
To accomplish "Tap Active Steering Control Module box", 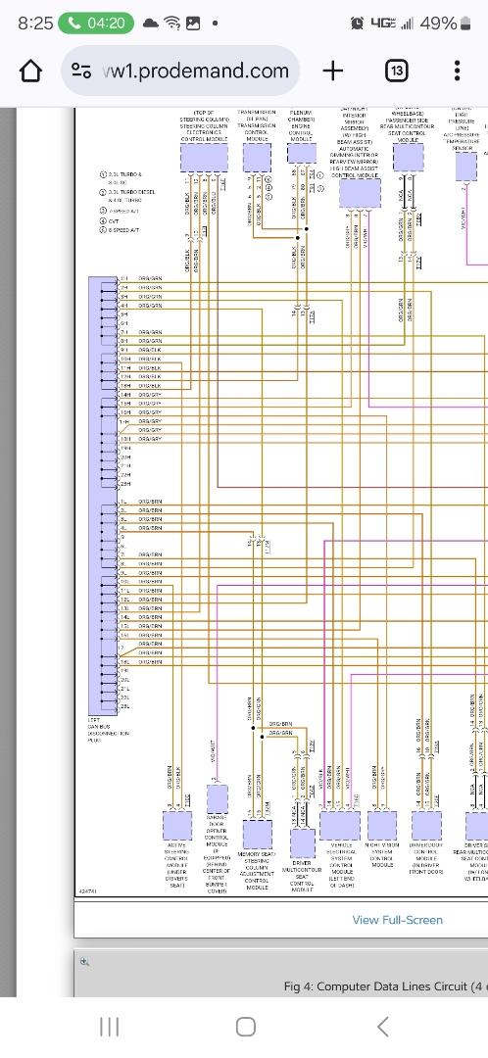I will click(x=176, y=825).
